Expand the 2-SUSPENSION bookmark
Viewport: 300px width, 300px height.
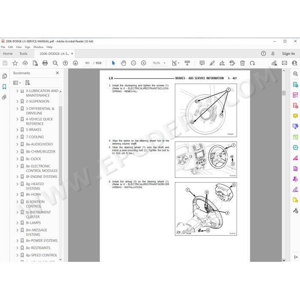tap(17, 102)
